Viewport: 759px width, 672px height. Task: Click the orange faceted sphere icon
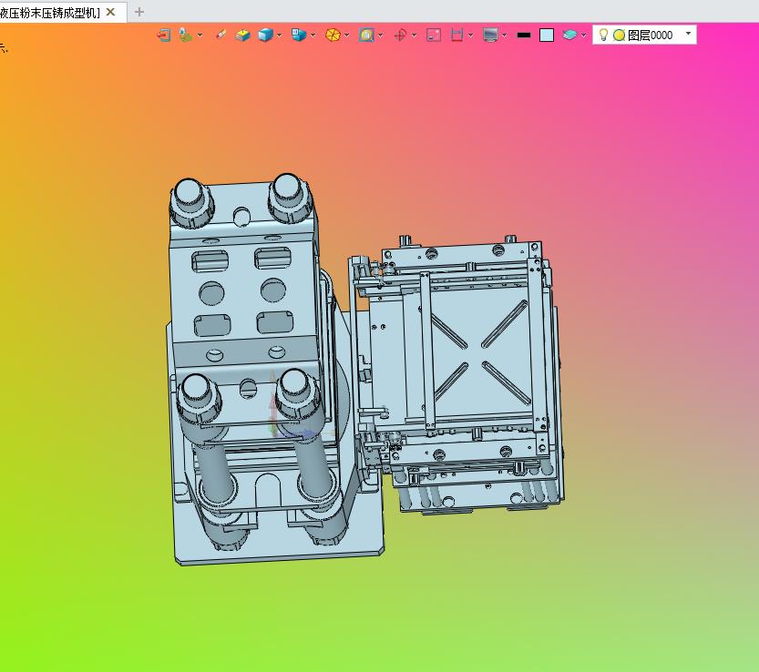coord(333,36)
